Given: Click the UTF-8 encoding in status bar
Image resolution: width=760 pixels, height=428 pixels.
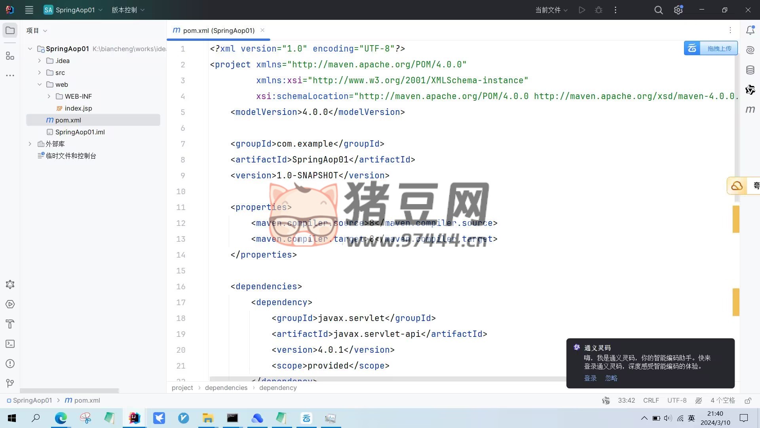Looking at the screenshot, I should pos(676,400).
